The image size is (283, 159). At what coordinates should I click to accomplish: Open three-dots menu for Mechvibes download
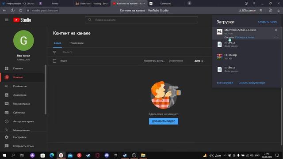pyautogui.click(x=276, y=38)
